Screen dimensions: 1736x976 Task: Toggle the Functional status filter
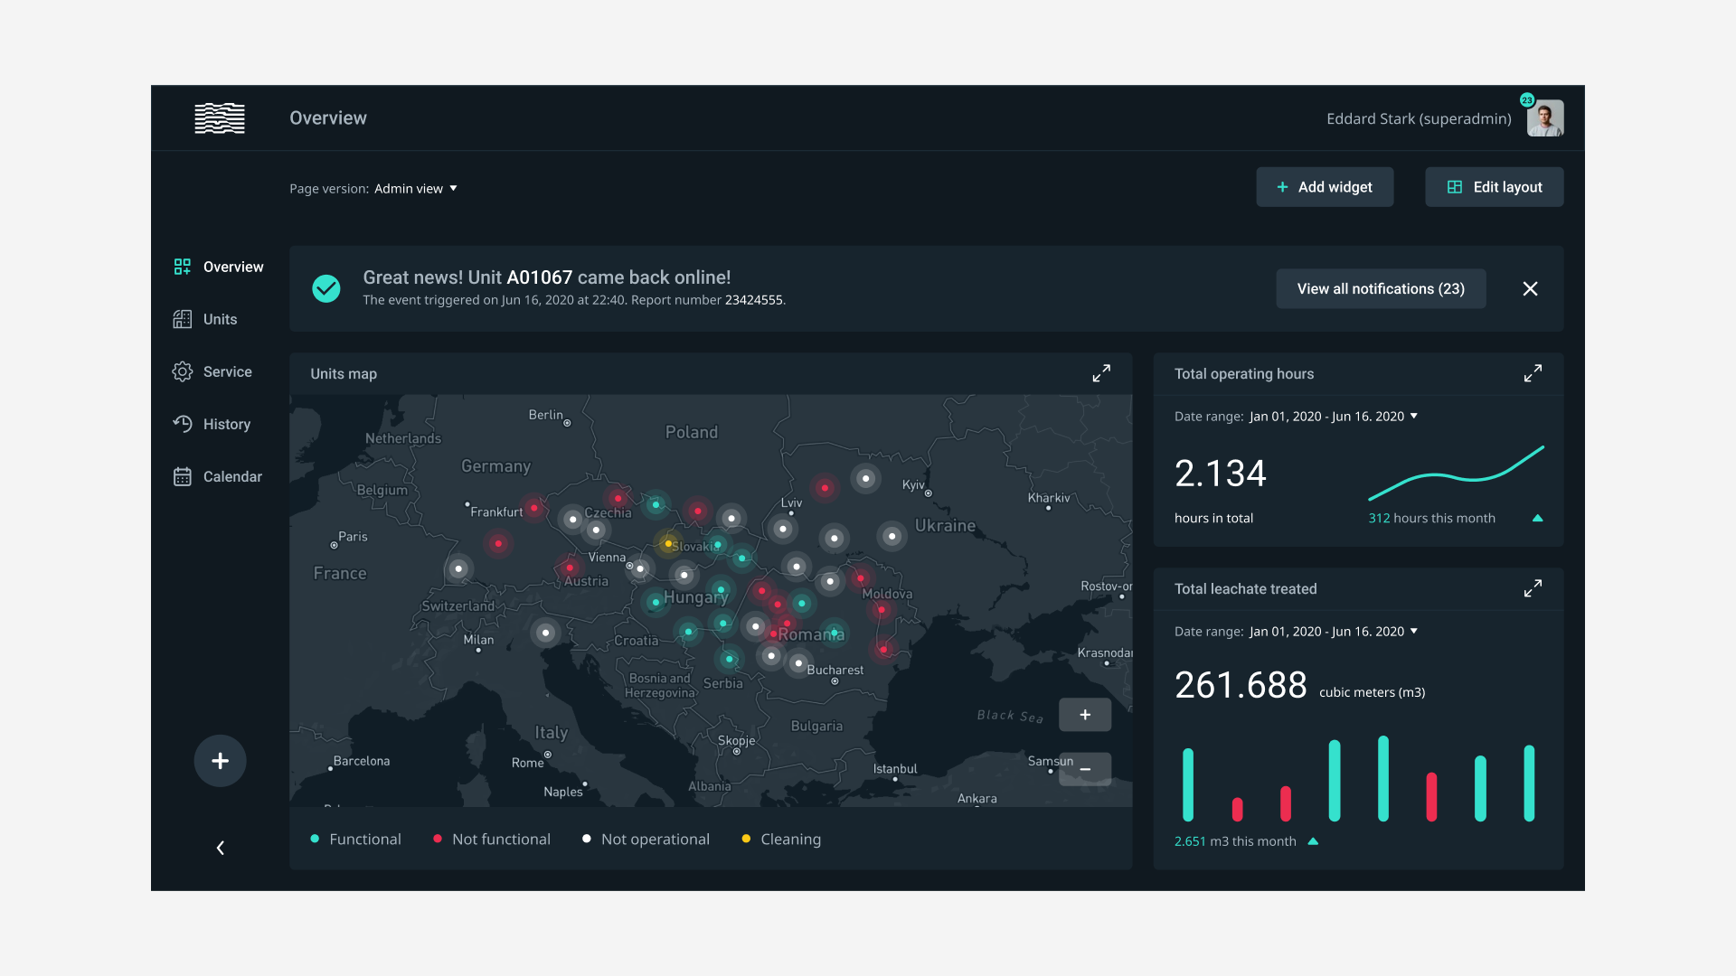coord(356,839)
